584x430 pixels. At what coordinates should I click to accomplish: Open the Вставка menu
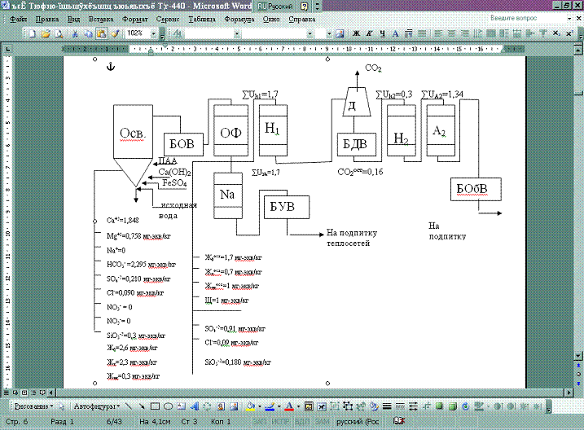100,17
